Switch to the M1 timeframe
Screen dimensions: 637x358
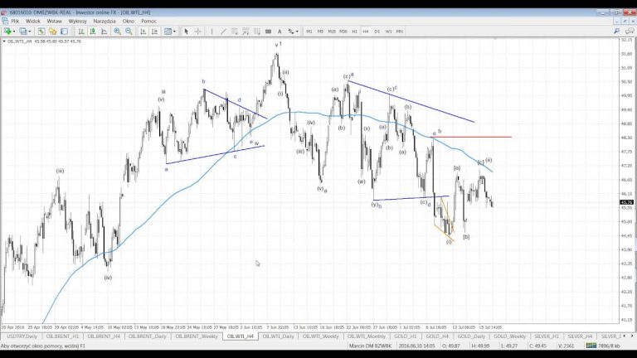click(309, 31)
